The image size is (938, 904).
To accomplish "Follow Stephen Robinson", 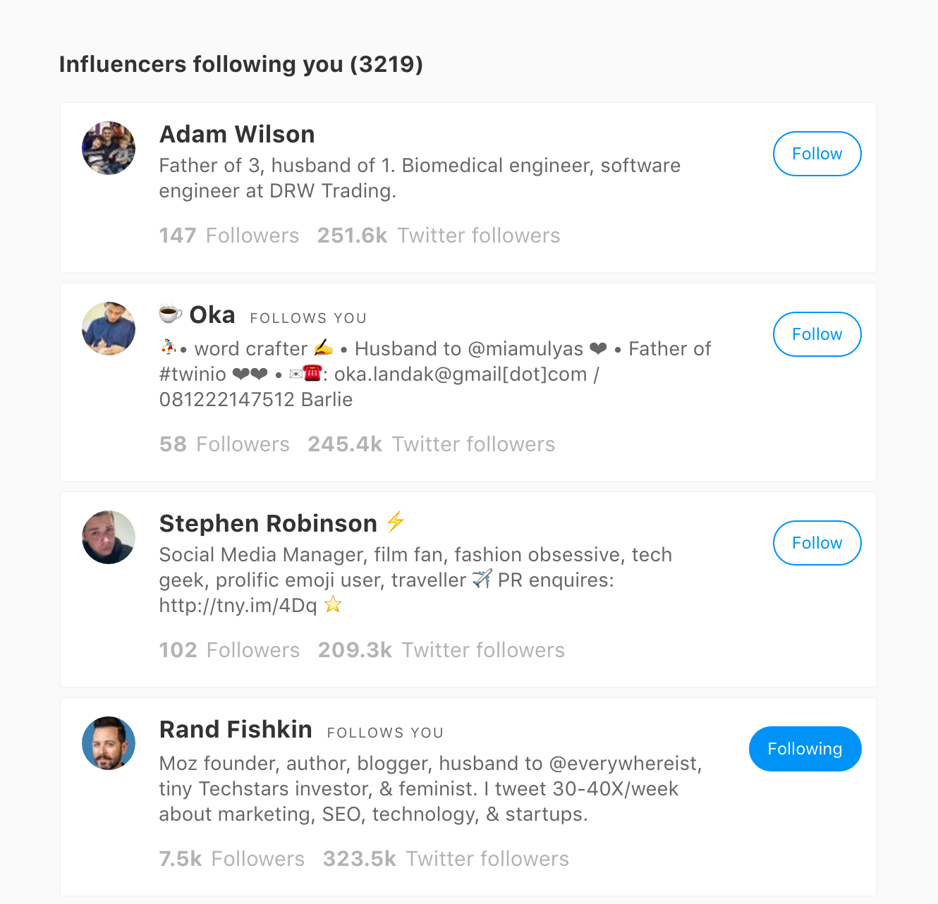I will tap(817, 543).
